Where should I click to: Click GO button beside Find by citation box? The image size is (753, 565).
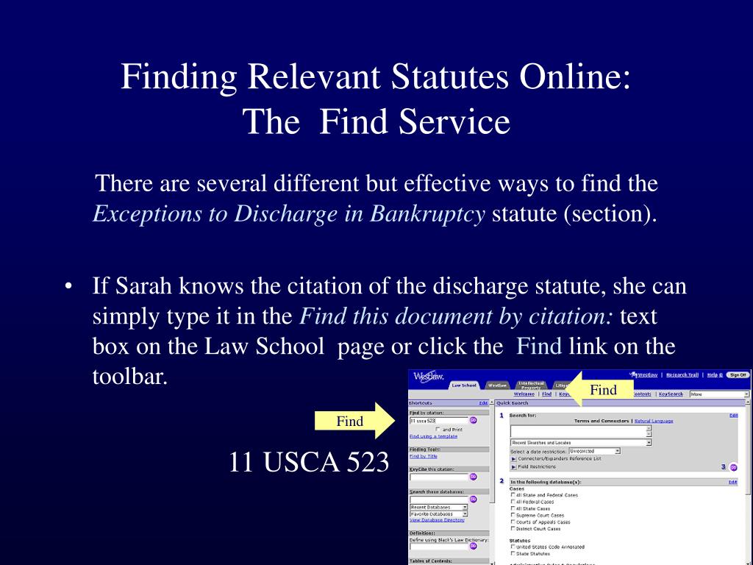[x=474, y=420]
